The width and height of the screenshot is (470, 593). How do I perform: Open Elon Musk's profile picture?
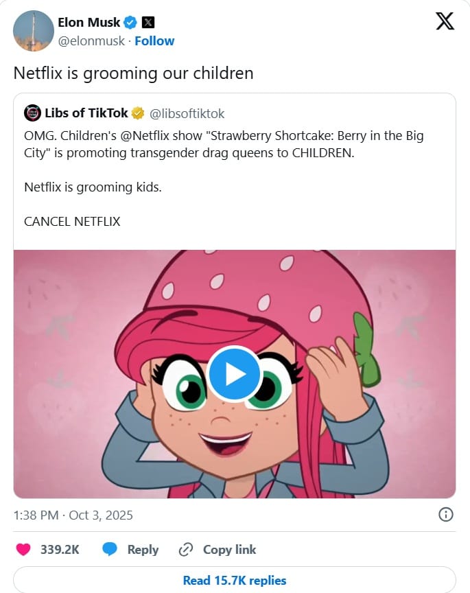point(33,31)
